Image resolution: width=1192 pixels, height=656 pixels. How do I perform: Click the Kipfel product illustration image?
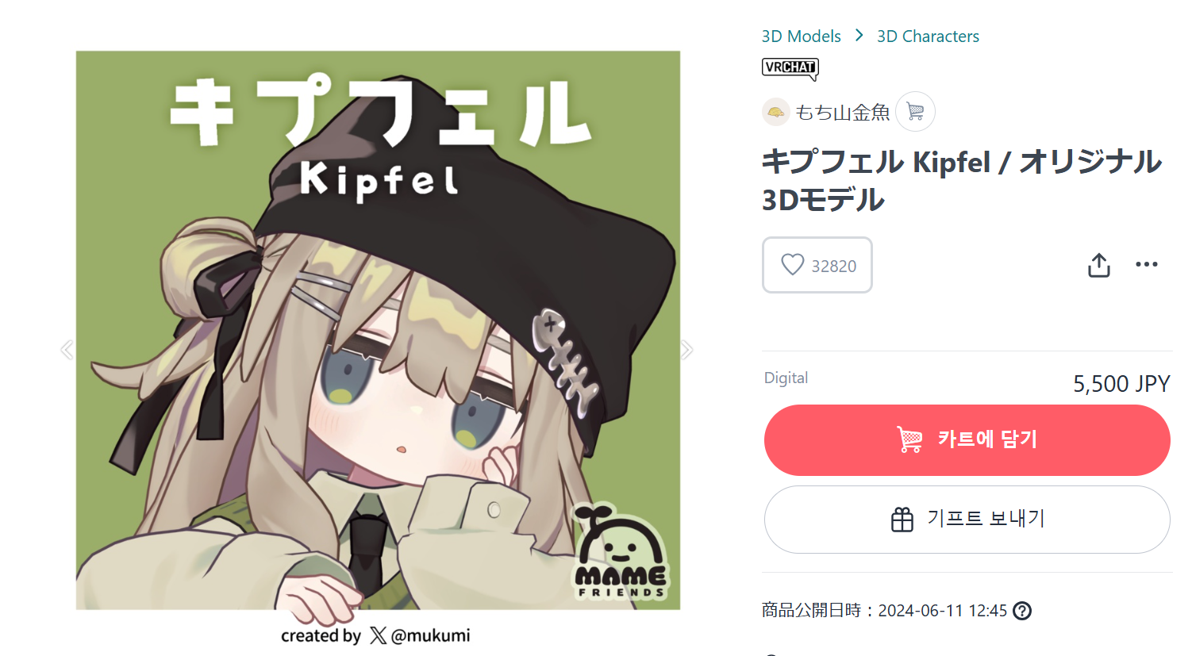click(378, 331)
